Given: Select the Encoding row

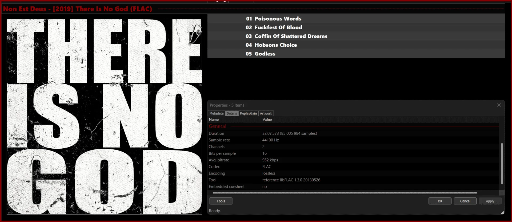Looking at the screenshot, I should pyautogui.click(x=353, y=173).
